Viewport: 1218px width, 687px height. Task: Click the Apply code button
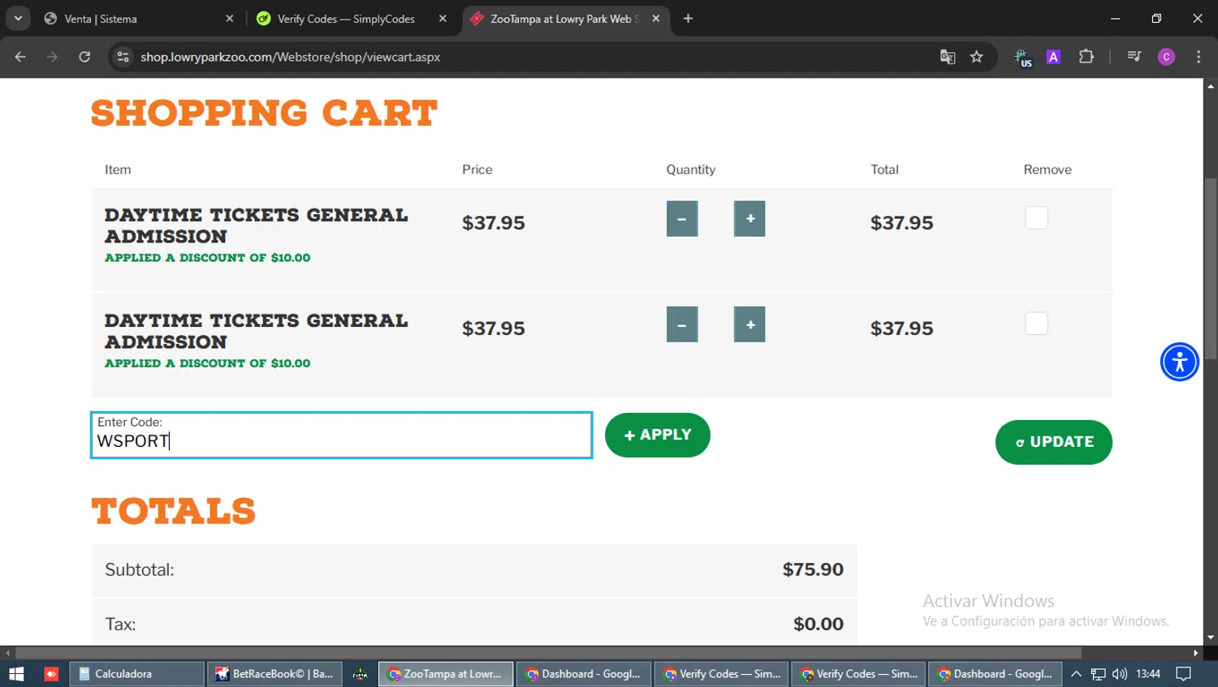[658, 436]
